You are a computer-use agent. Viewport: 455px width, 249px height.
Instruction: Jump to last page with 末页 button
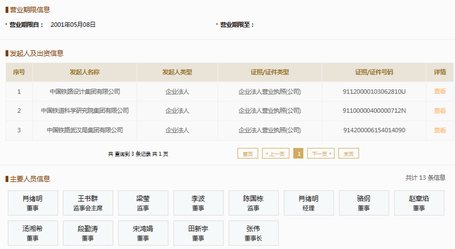pyautogui.click(x=349, y=154)
